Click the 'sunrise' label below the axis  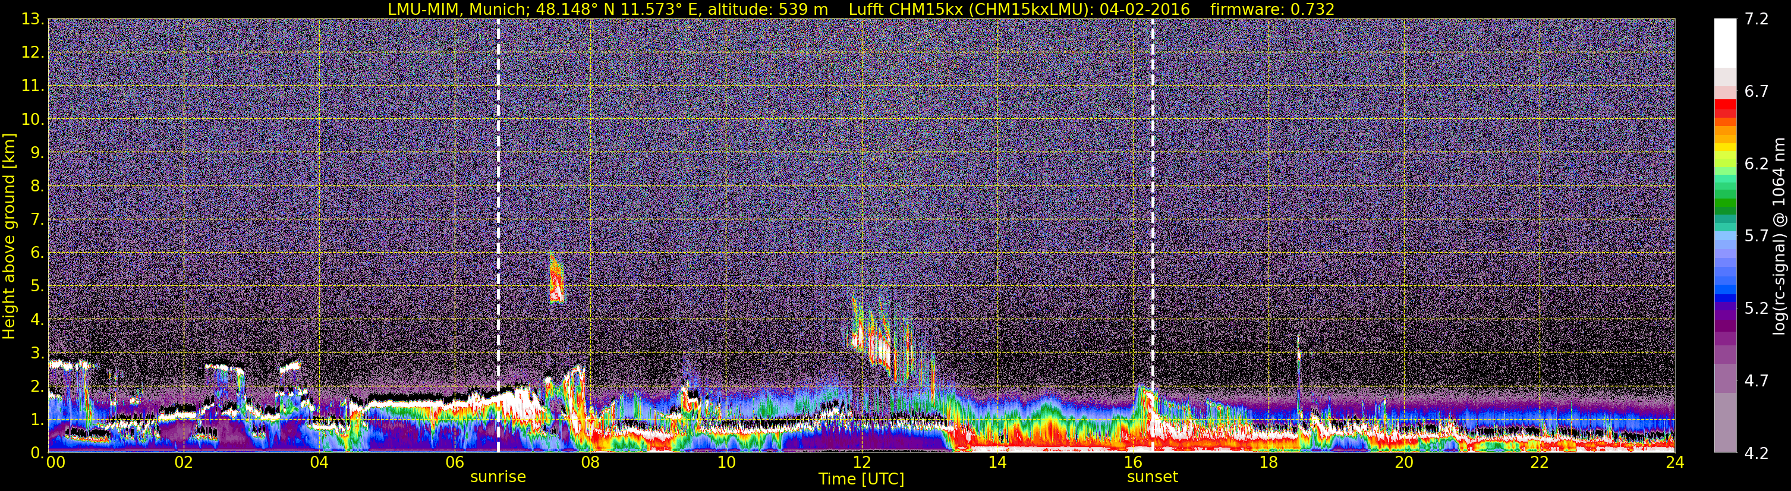coord(498,477)
